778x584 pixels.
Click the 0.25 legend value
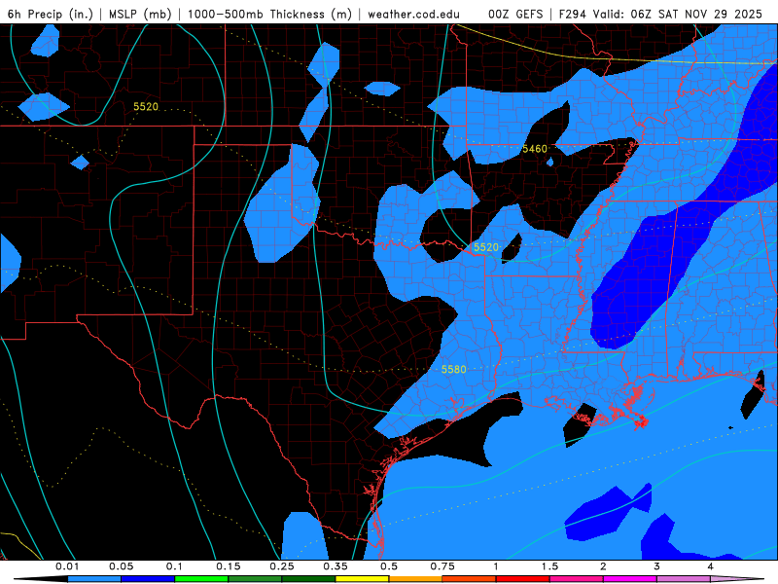[x=282, y=566]
